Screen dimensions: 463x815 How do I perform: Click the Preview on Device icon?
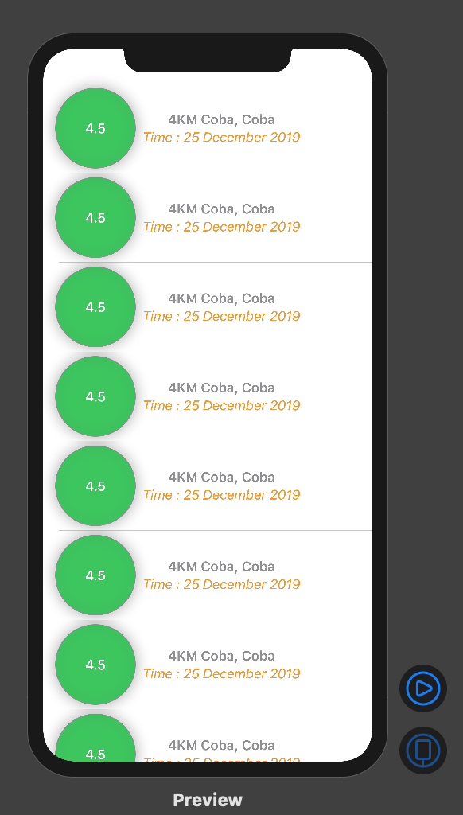[423, 750]
